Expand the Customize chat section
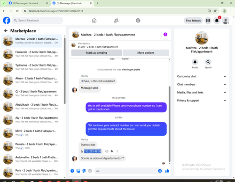Screen dimensions: 235x182 tap(202, 76)
